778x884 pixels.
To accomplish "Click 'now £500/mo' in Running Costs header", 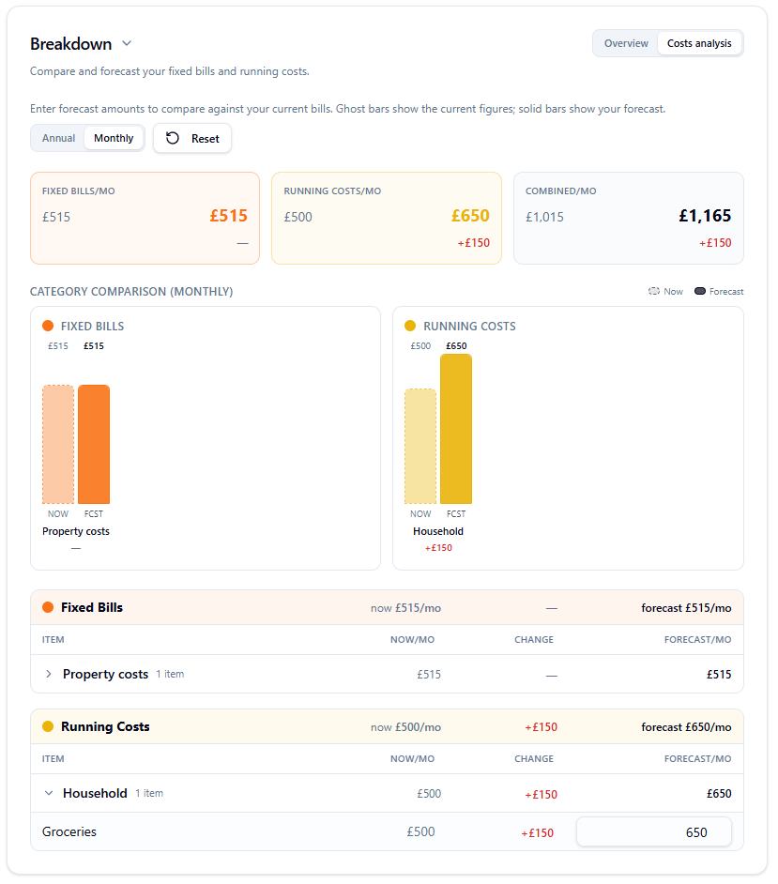I will [406, 727].
